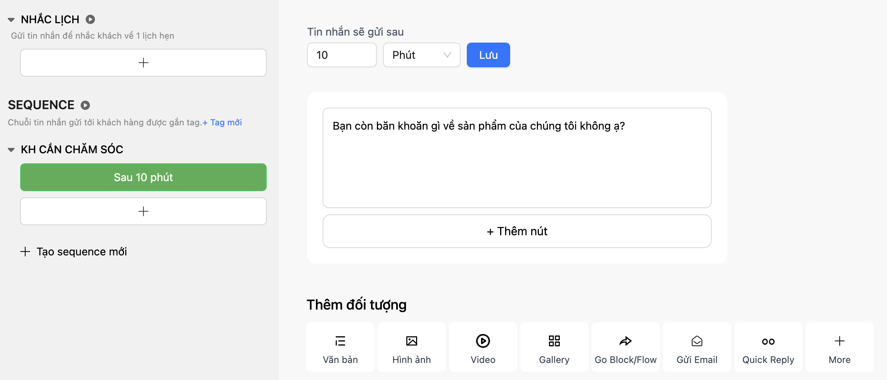This screenshot has width=887, height=380.
Task: Save the delay with the Lưu button
Action: (x=488, y=55)
